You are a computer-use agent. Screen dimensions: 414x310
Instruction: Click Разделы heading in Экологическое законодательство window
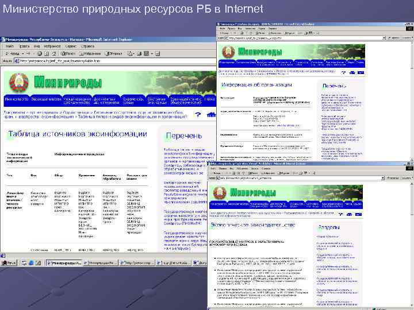[329, 227]
